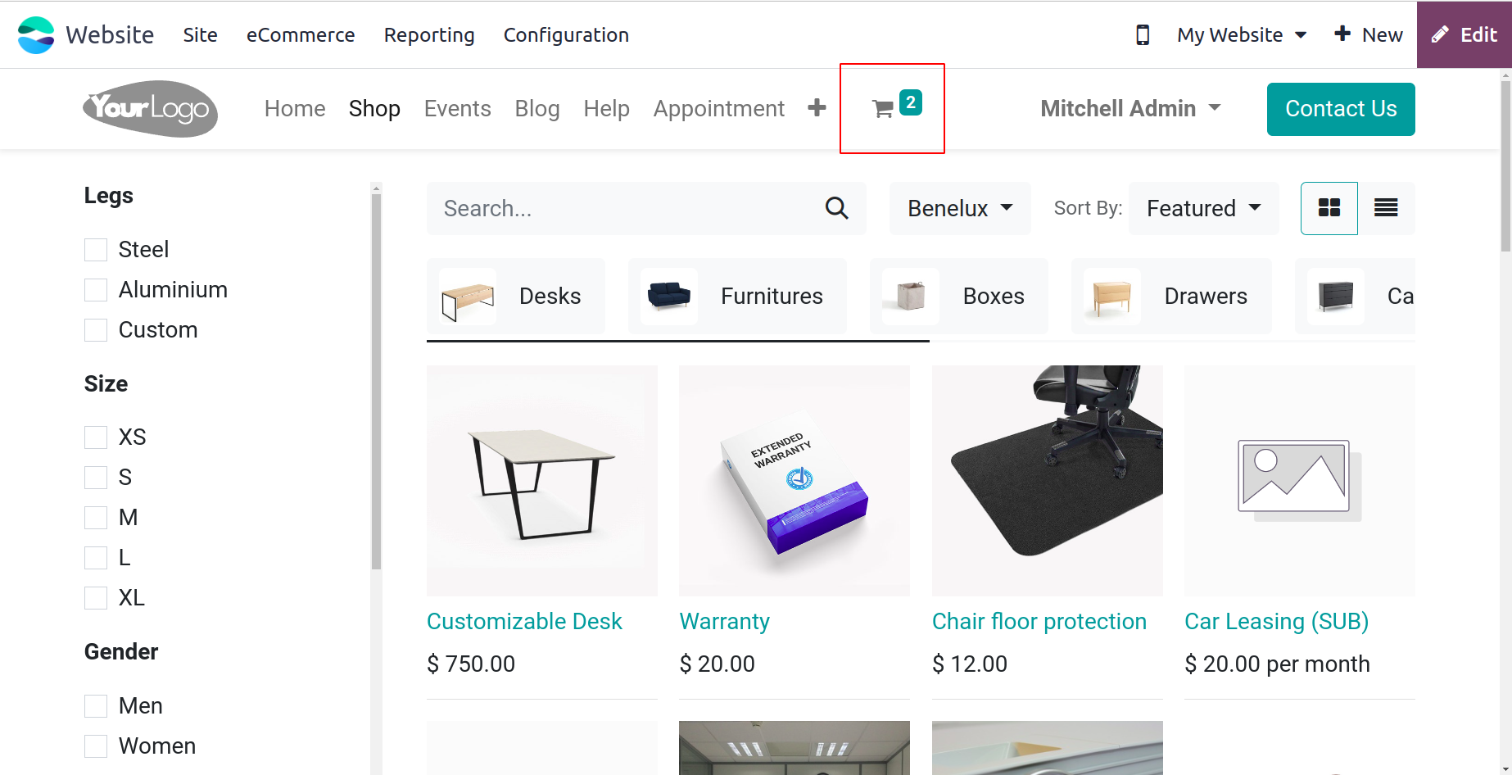This screenshot has width=1512, height=775.
Task: Open the Customizable Desk product link
Action: point(524,622)
